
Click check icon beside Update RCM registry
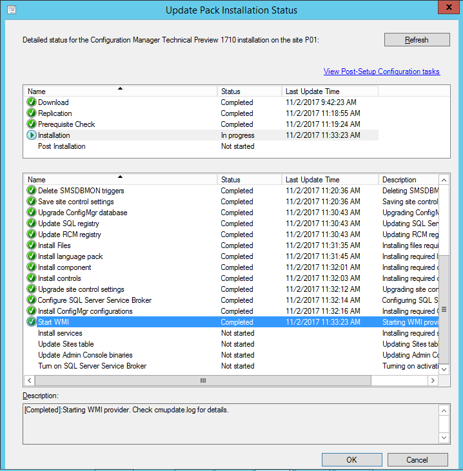pyautogui.click(x=31, y=235)
